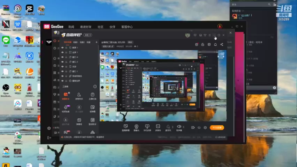
Task: Open the screen capture source tool
Action: coord(125,128)
